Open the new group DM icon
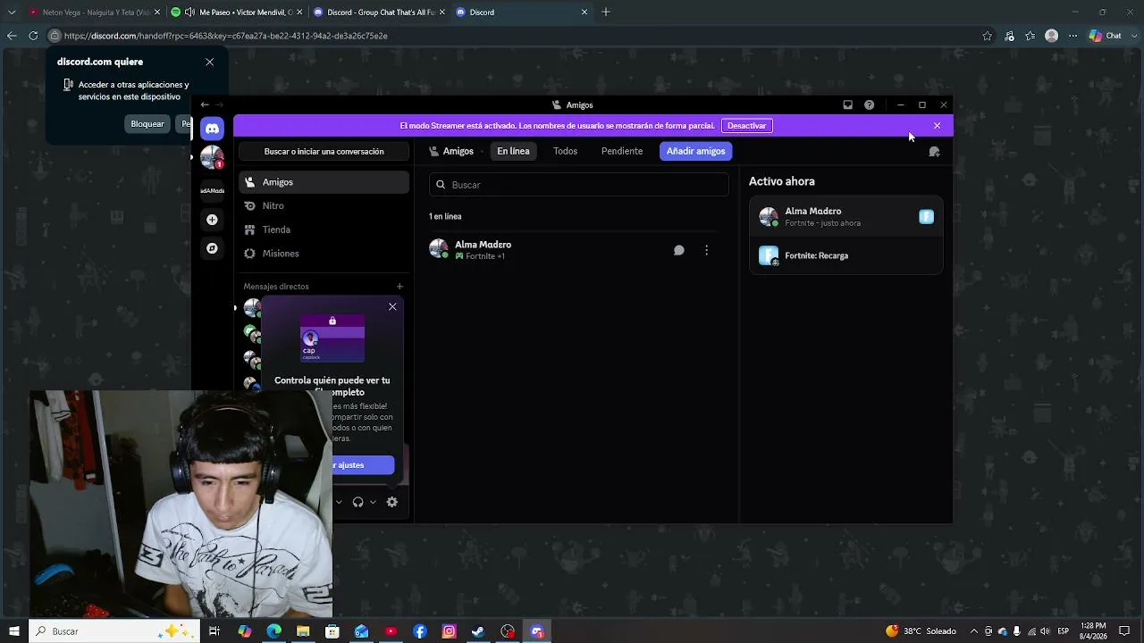1144x643 pixels. 934,152
